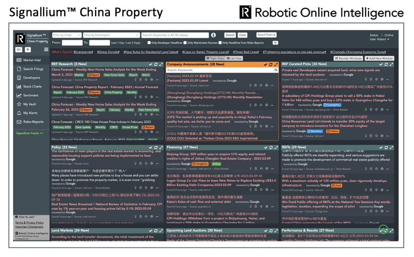Select Sentiment in the sidebar
414x257 pixels.
click(27, 96)
